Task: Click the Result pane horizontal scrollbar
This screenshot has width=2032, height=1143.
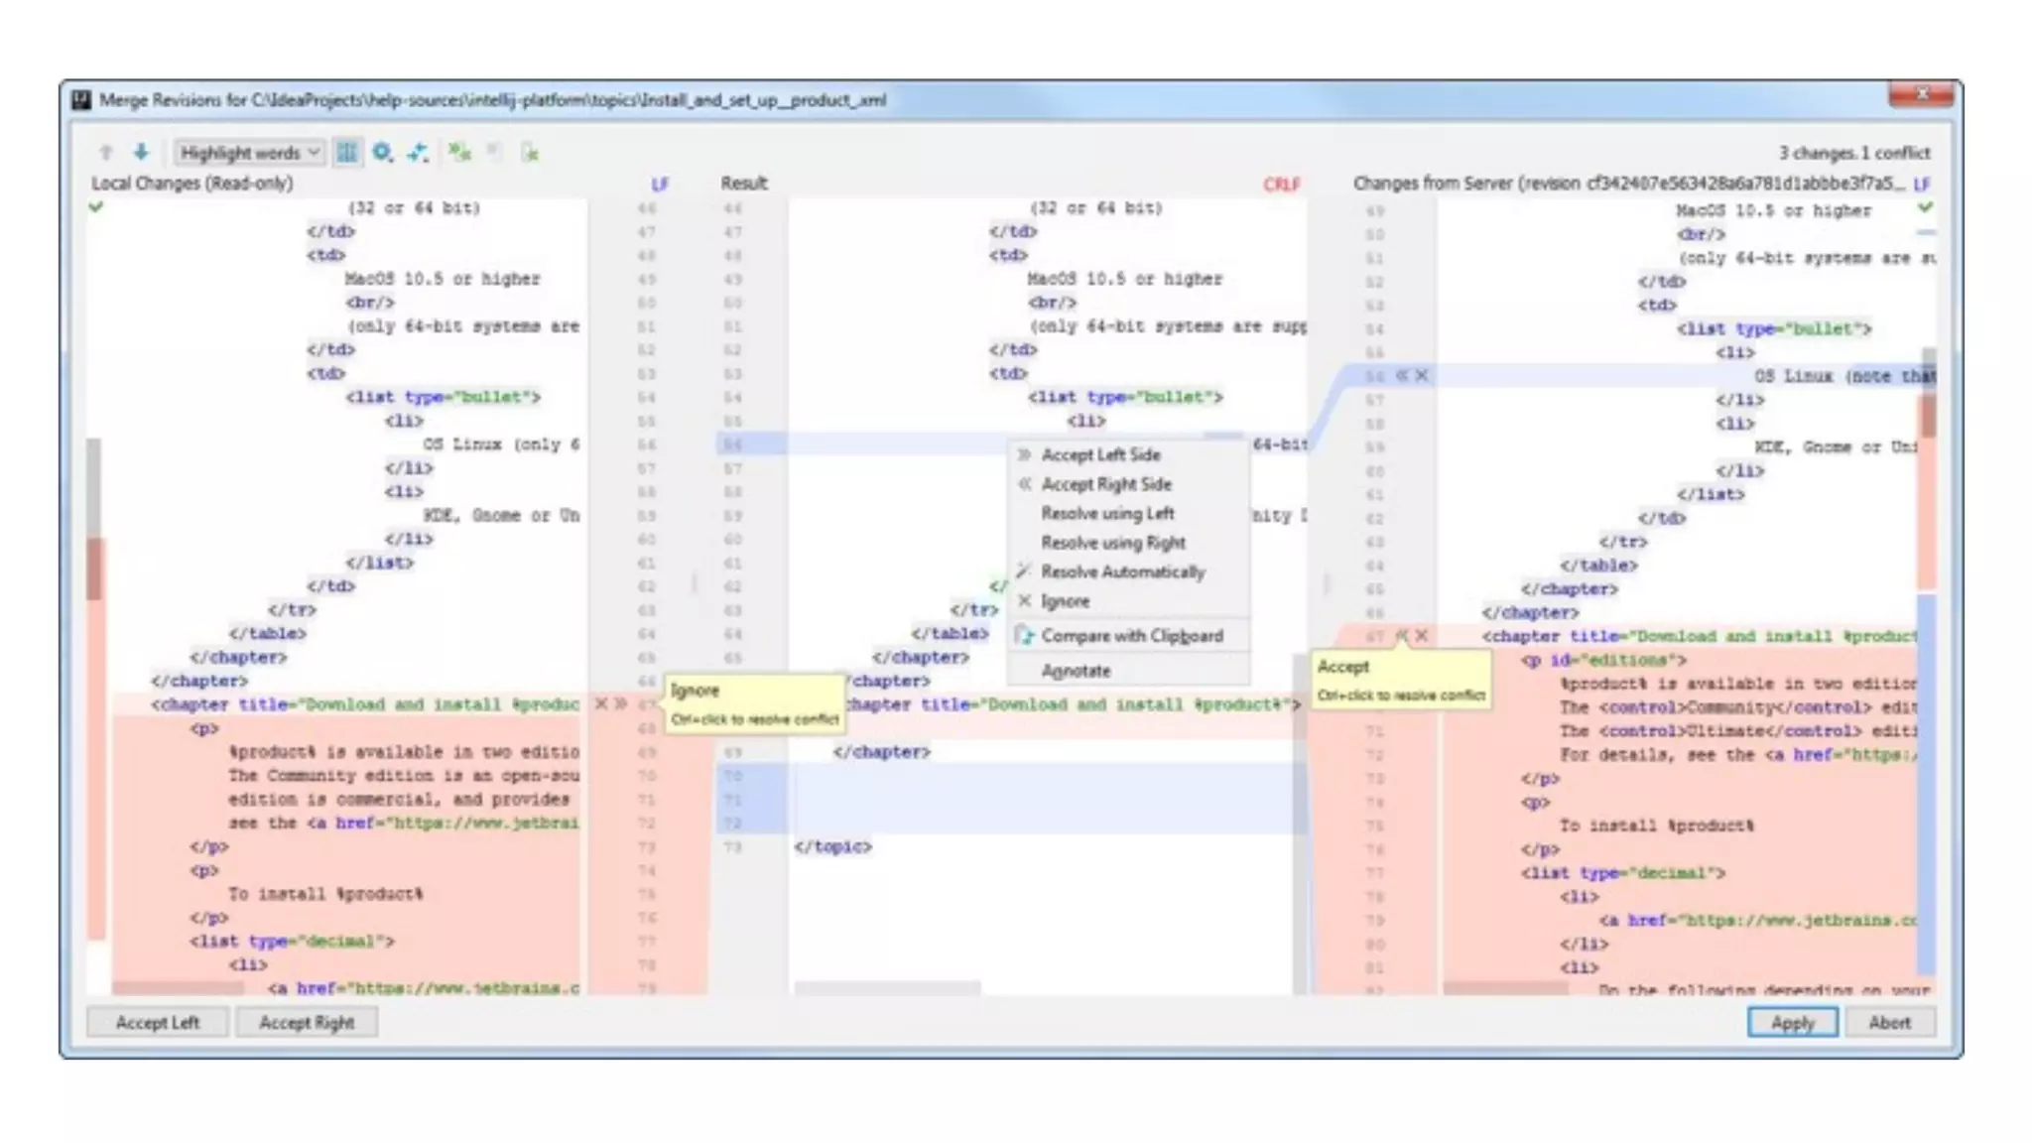Action: click(887, 988)
